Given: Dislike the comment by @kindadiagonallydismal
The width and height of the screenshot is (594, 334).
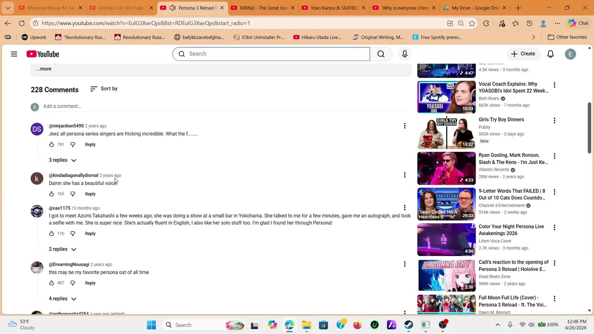Looking at the screenshot, I should pos(73,194).
